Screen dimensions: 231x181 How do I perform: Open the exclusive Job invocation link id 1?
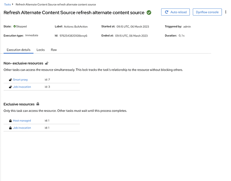pyautogui.click(x=22, y=128)
